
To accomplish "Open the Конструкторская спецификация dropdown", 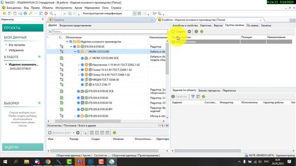I will (135, 13).
